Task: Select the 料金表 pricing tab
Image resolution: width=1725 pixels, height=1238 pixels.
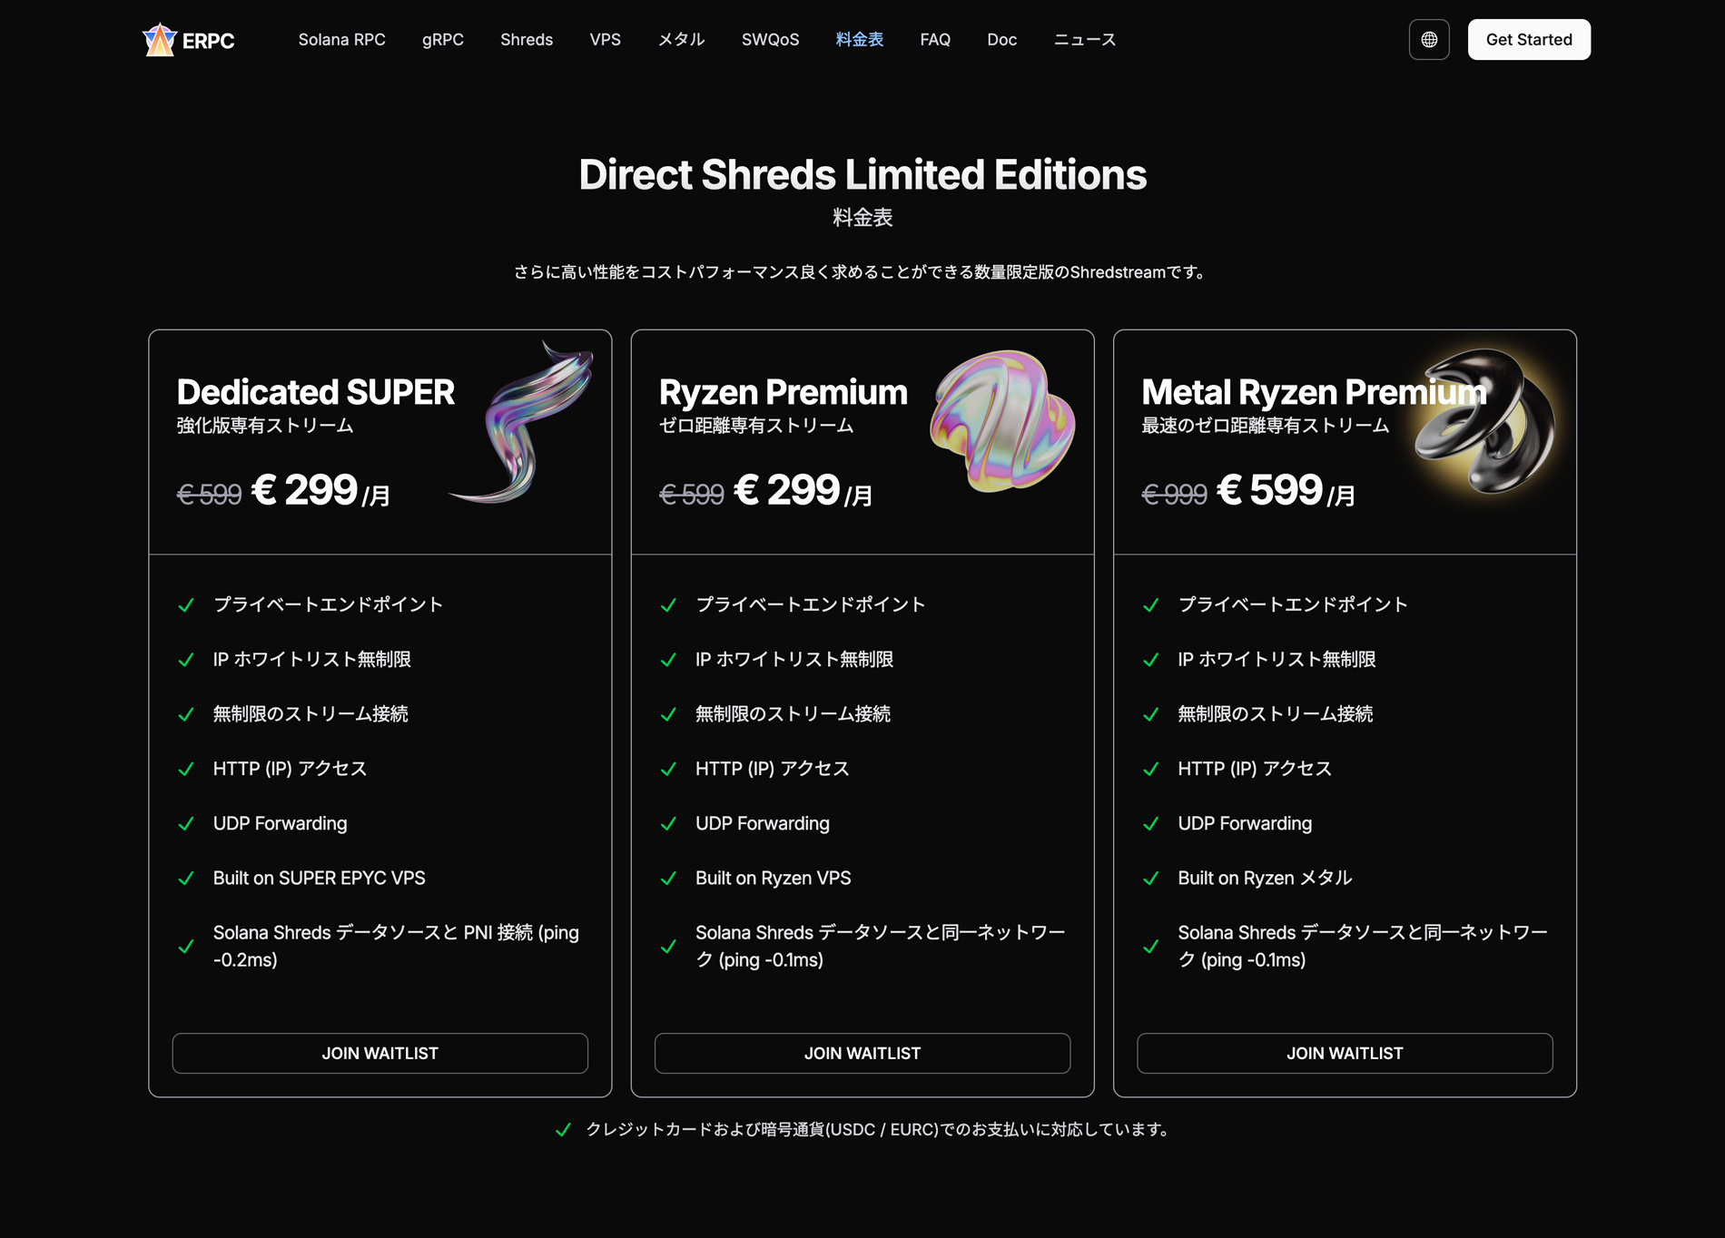Action: point(859,40)
